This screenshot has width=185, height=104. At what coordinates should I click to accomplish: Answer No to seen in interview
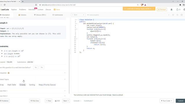pos(42,67)
